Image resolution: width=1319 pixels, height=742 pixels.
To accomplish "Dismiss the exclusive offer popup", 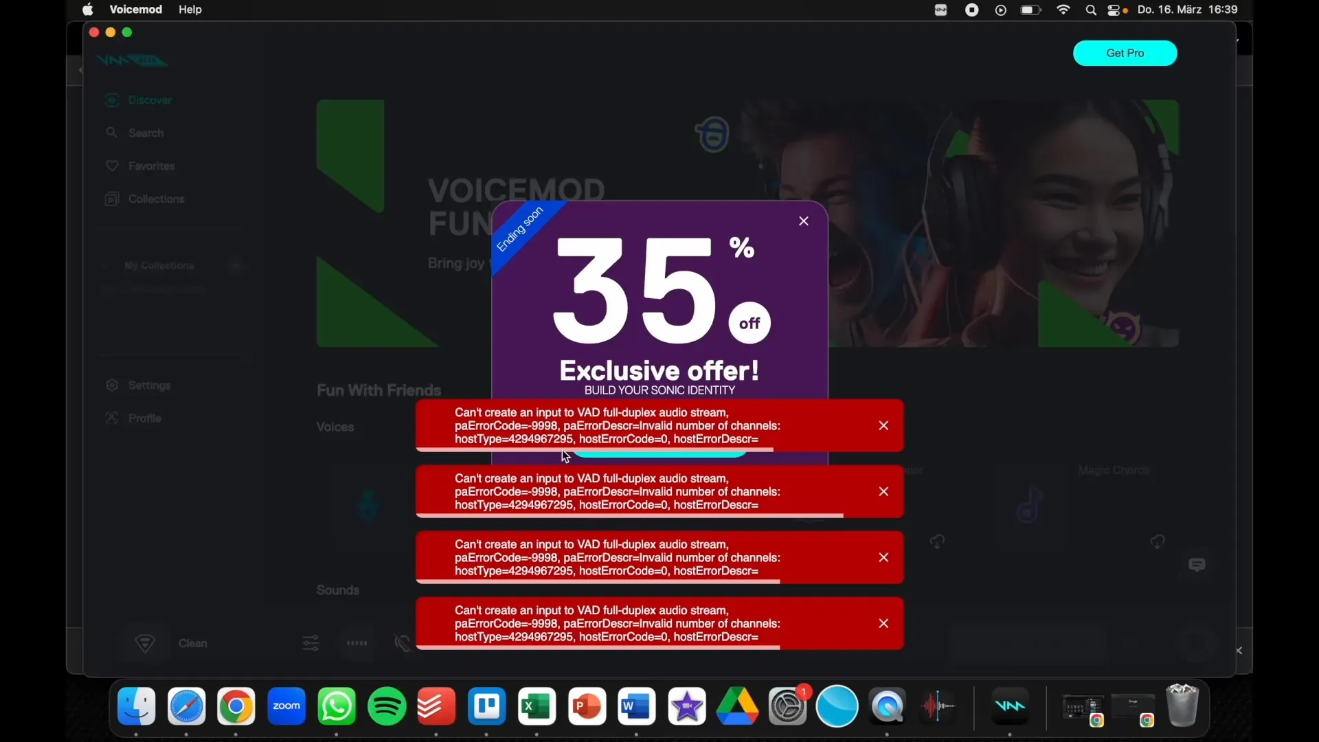I will 802,221.
